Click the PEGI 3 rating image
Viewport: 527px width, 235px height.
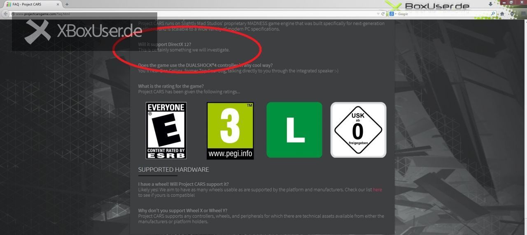[230, 131]
